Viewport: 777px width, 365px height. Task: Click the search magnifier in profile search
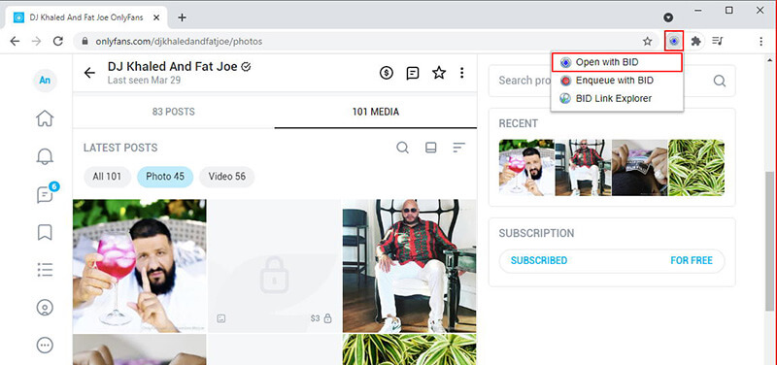click(720, 81)
